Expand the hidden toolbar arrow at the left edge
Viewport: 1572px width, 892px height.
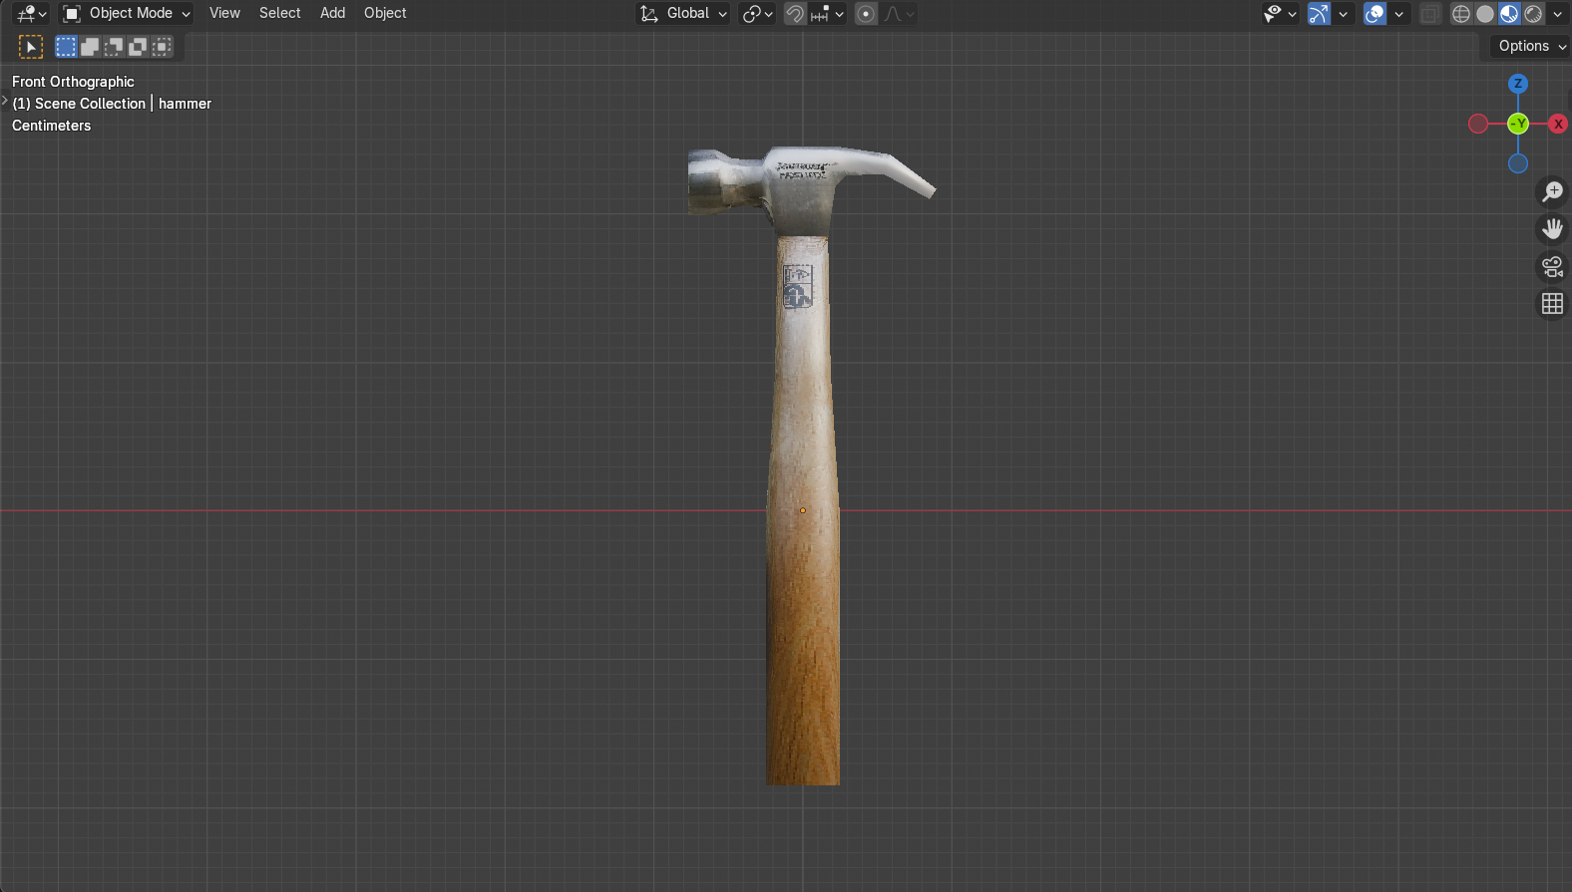tap(4, 101)
